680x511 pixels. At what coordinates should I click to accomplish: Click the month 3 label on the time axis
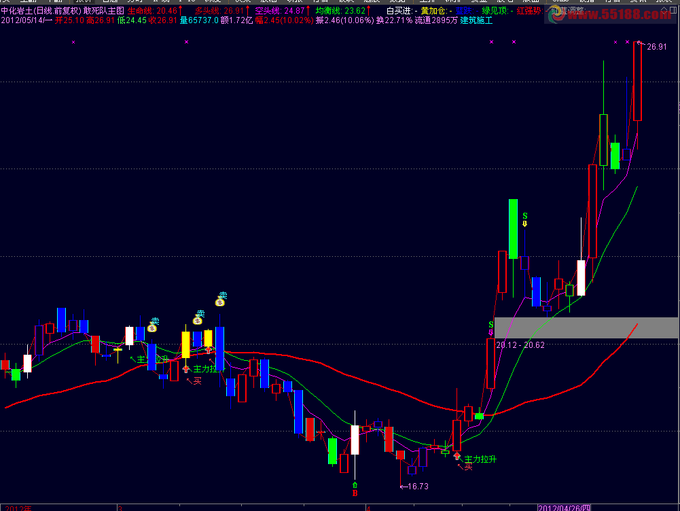[120, 508]
